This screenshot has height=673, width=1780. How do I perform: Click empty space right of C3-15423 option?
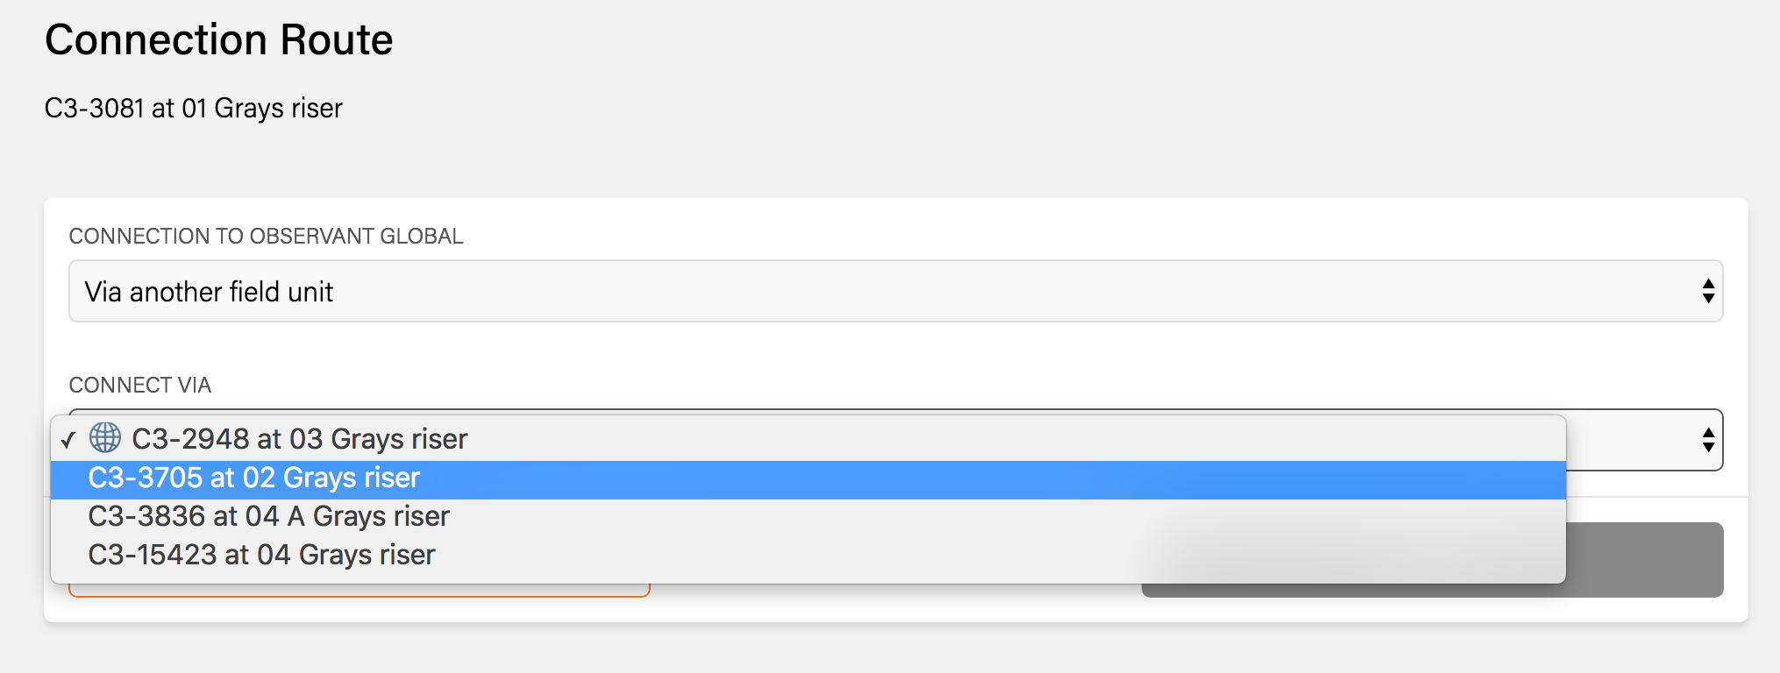(x=877, y=556)
